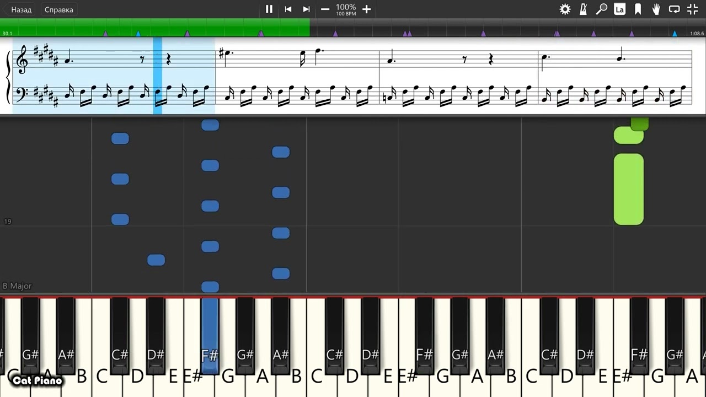Pause the song playback

(x=269, y=9)
